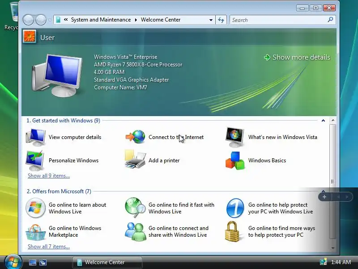Click "Add a printer" text

pos(164,161)
